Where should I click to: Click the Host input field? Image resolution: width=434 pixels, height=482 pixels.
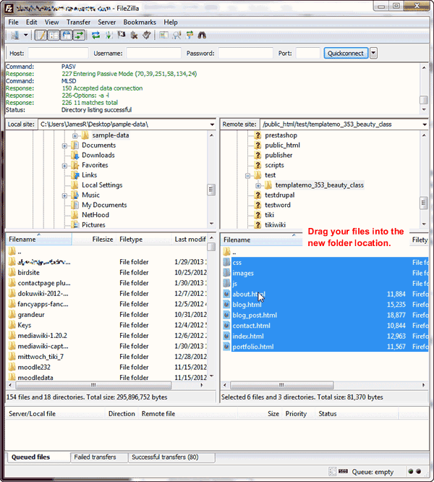coord(58,53)
